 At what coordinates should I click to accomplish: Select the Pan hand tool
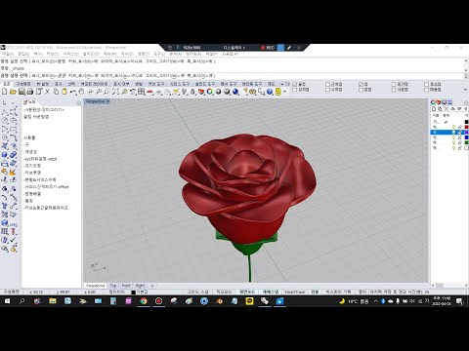[81, 92]
